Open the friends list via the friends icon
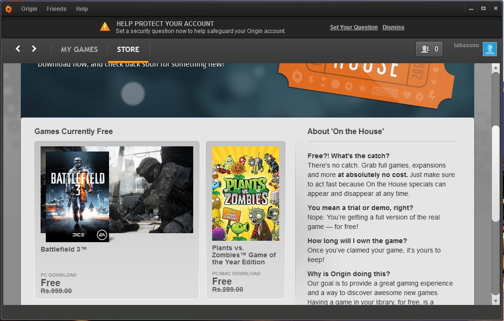 [424, 49]
